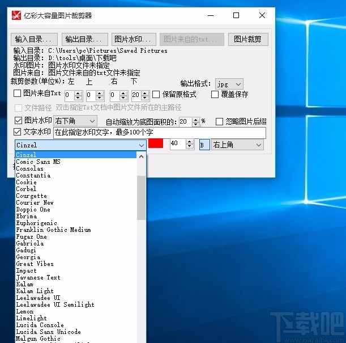Click the app scissors icon in title bar
The height and width of the screenshot is (343, 346).
(16, 15)
